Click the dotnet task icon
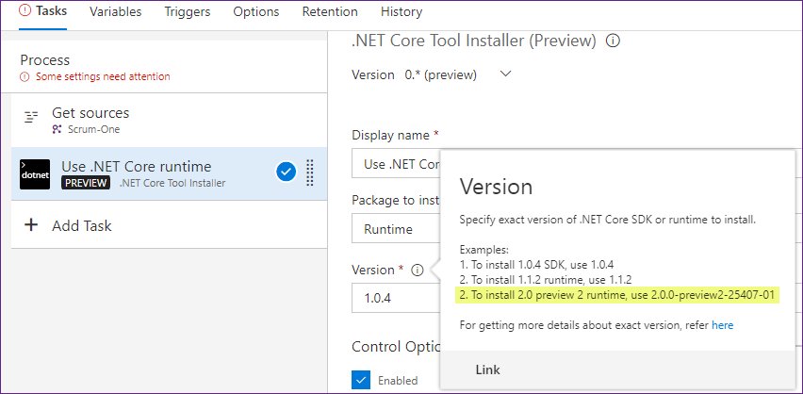 35,174
